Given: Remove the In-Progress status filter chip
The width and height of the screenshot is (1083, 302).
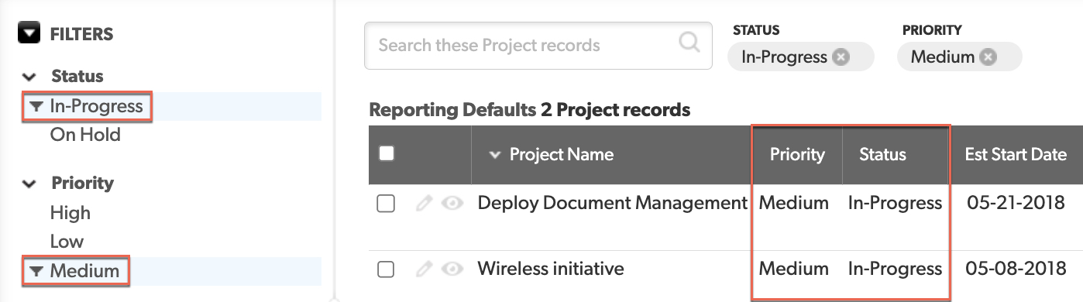Looking at the screenshot, I should click(x=841, y=57).
